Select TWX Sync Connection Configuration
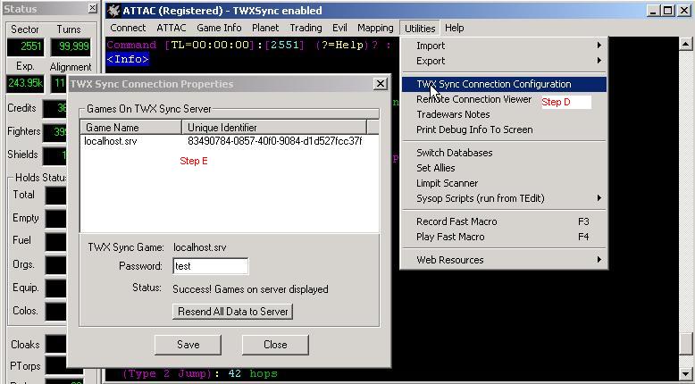The image size is (695, 384). tap(504, 84)
